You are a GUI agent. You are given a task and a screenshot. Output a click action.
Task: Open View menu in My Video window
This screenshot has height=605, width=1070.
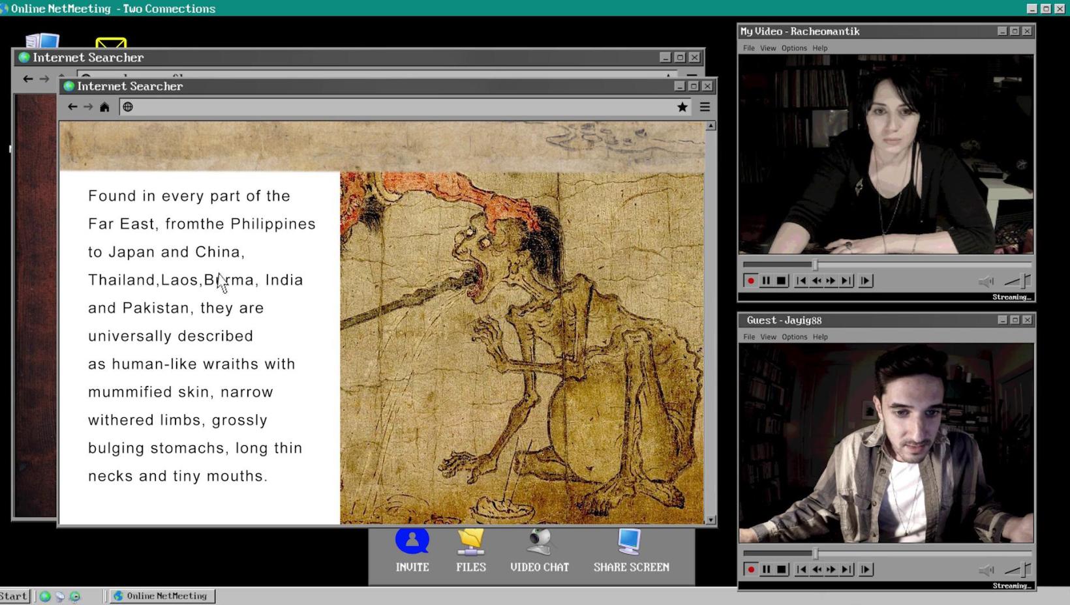tap(768, 48)
